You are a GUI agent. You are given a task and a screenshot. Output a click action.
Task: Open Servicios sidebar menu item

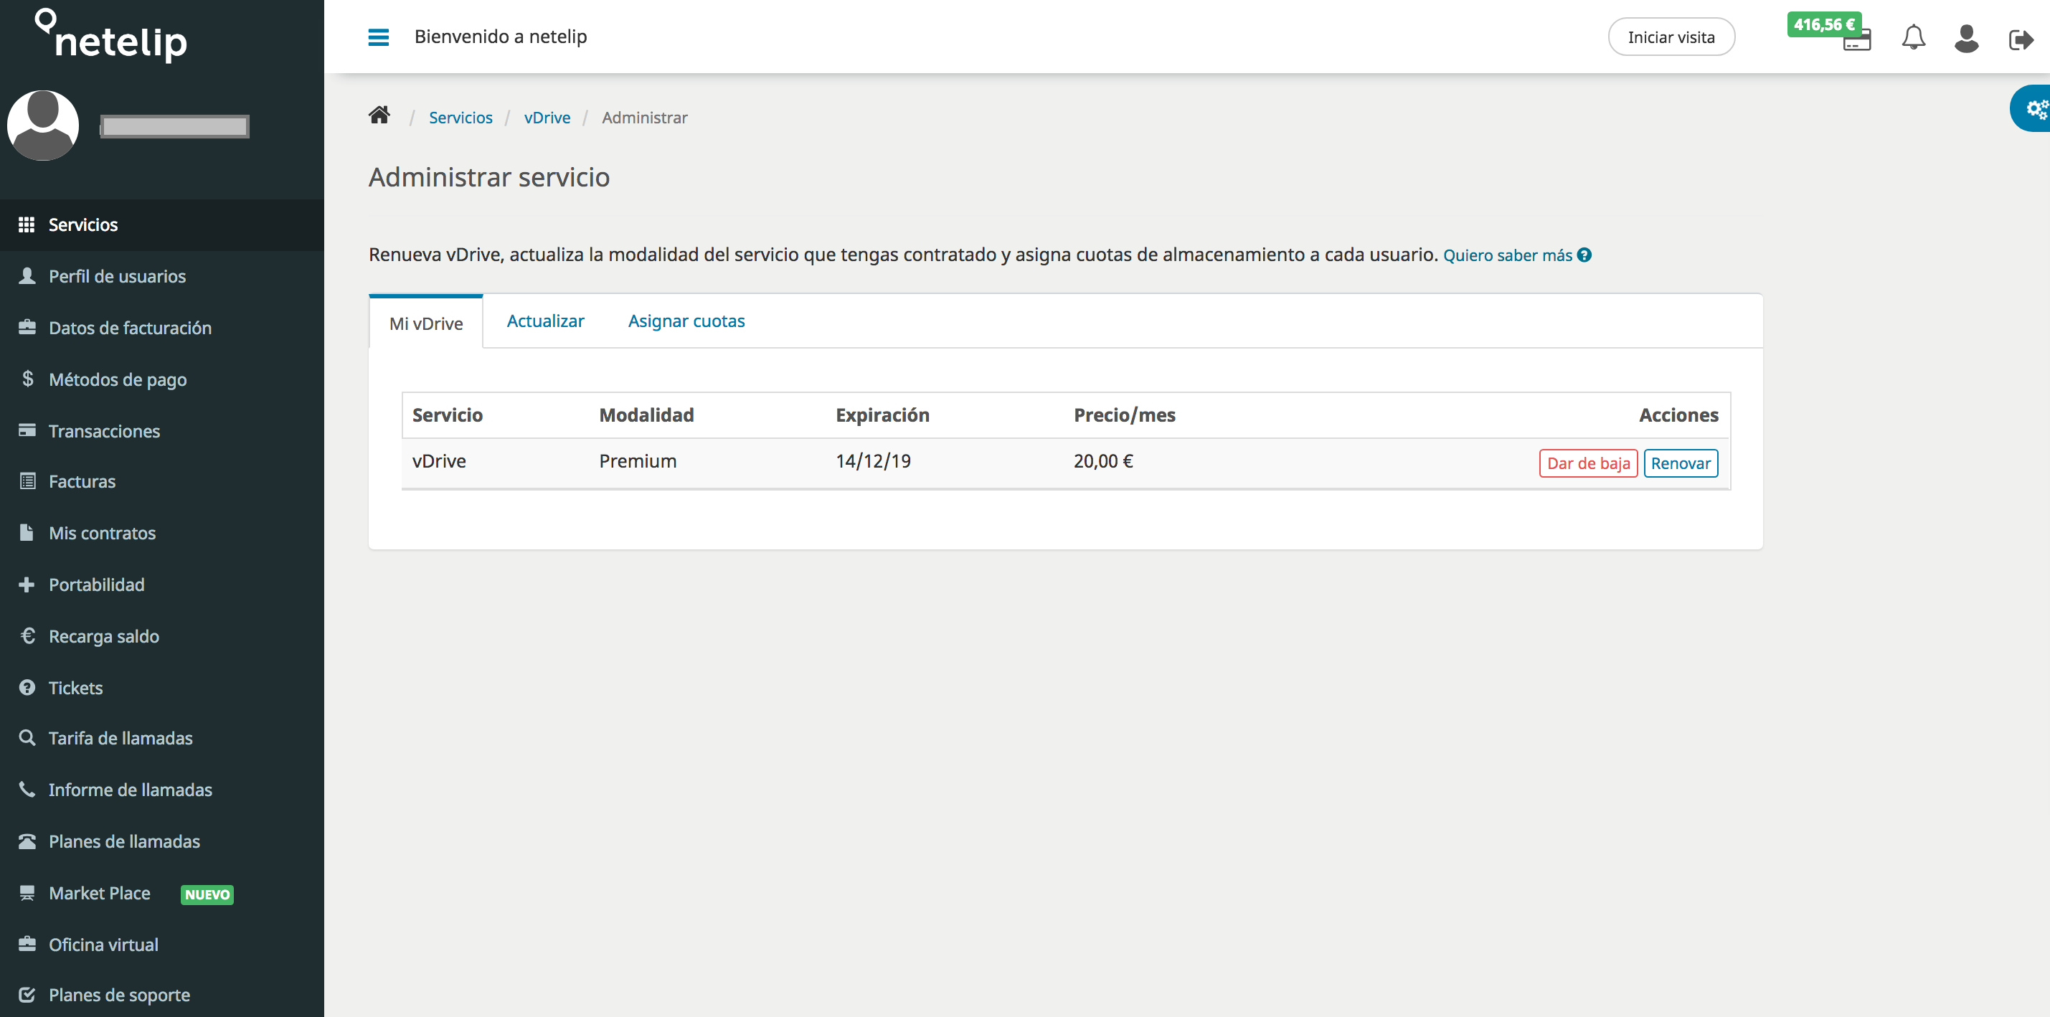(82, 224)
